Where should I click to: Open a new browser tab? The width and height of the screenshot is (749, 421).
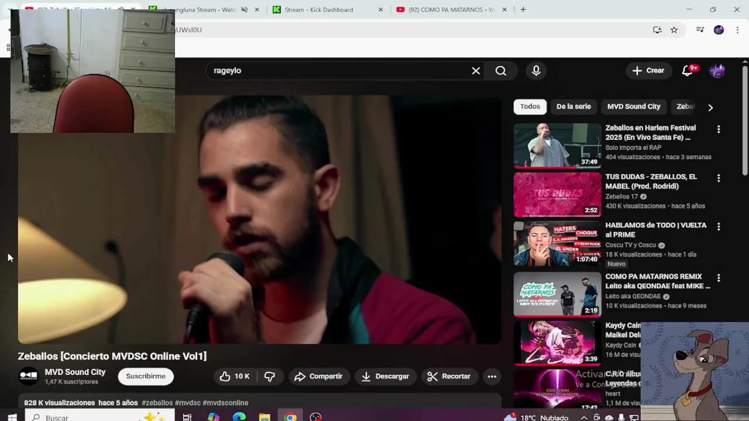coord(523,9)
